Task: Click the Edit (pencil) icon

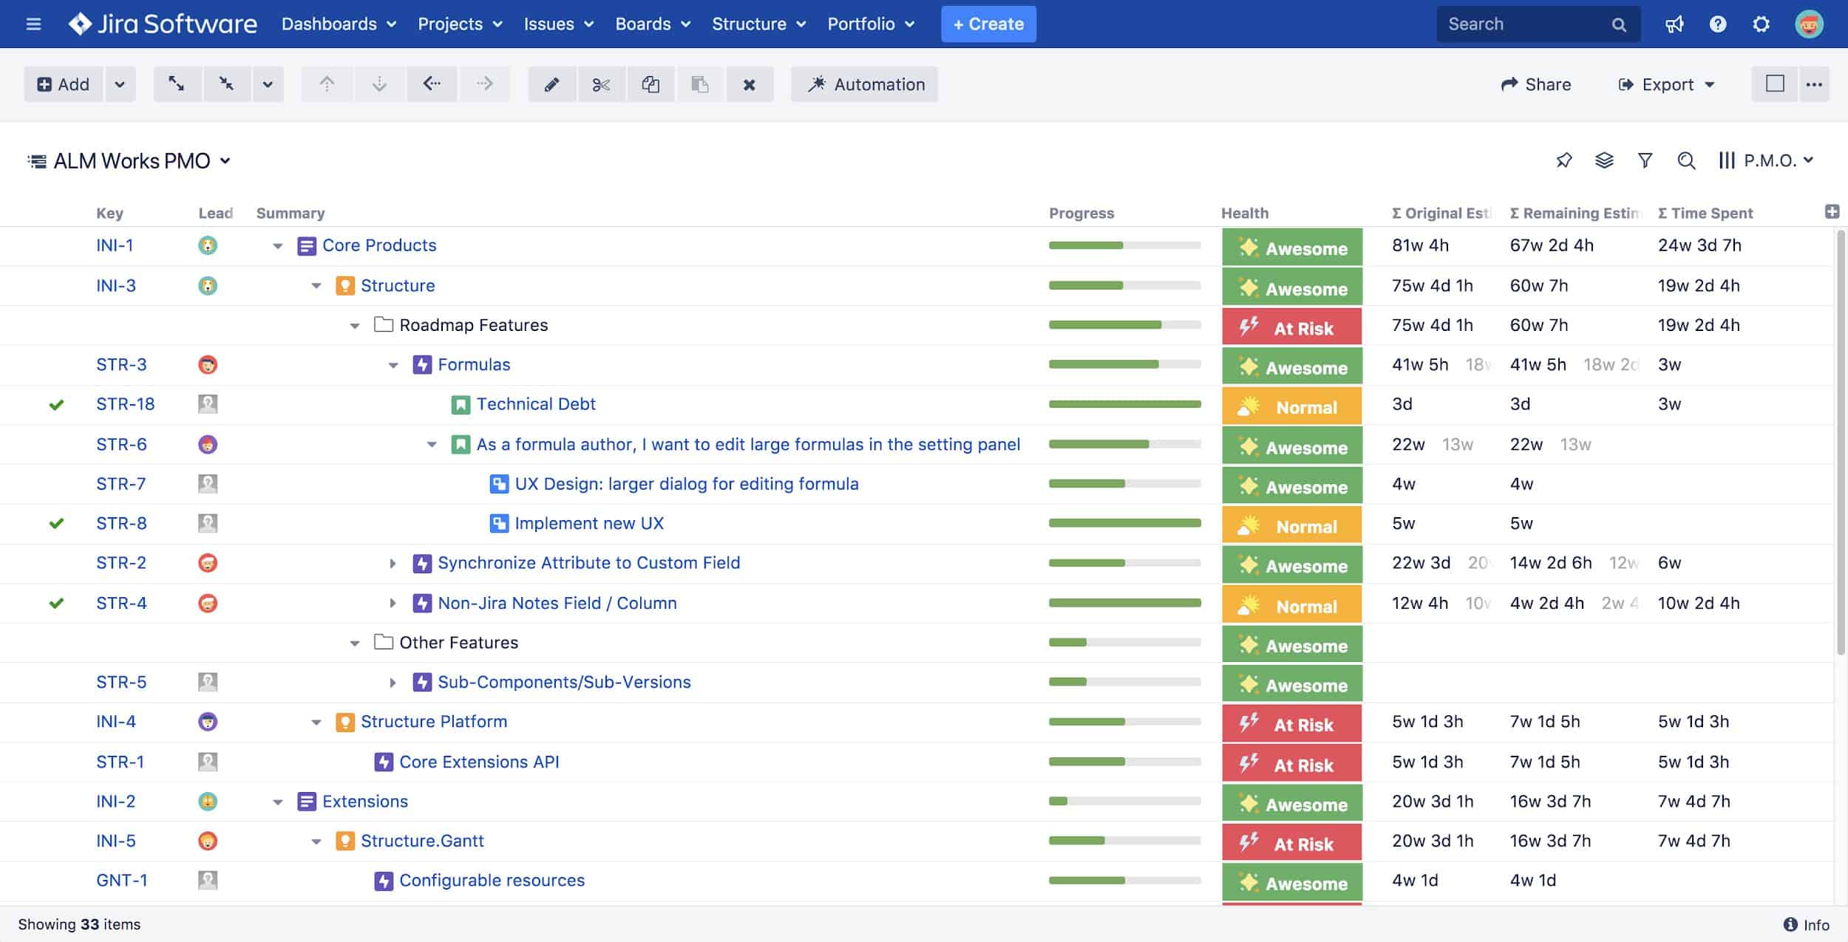Action: [552, 84]
